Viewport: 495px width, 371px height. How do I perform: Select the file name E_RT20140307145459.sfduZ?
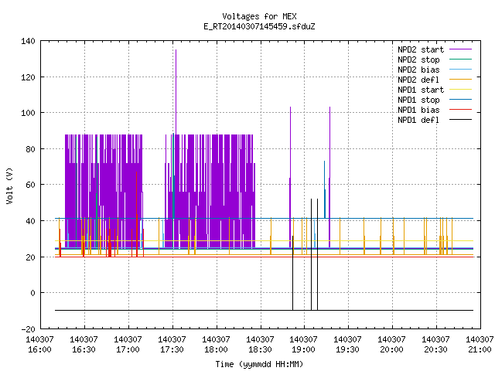point(259,26)
